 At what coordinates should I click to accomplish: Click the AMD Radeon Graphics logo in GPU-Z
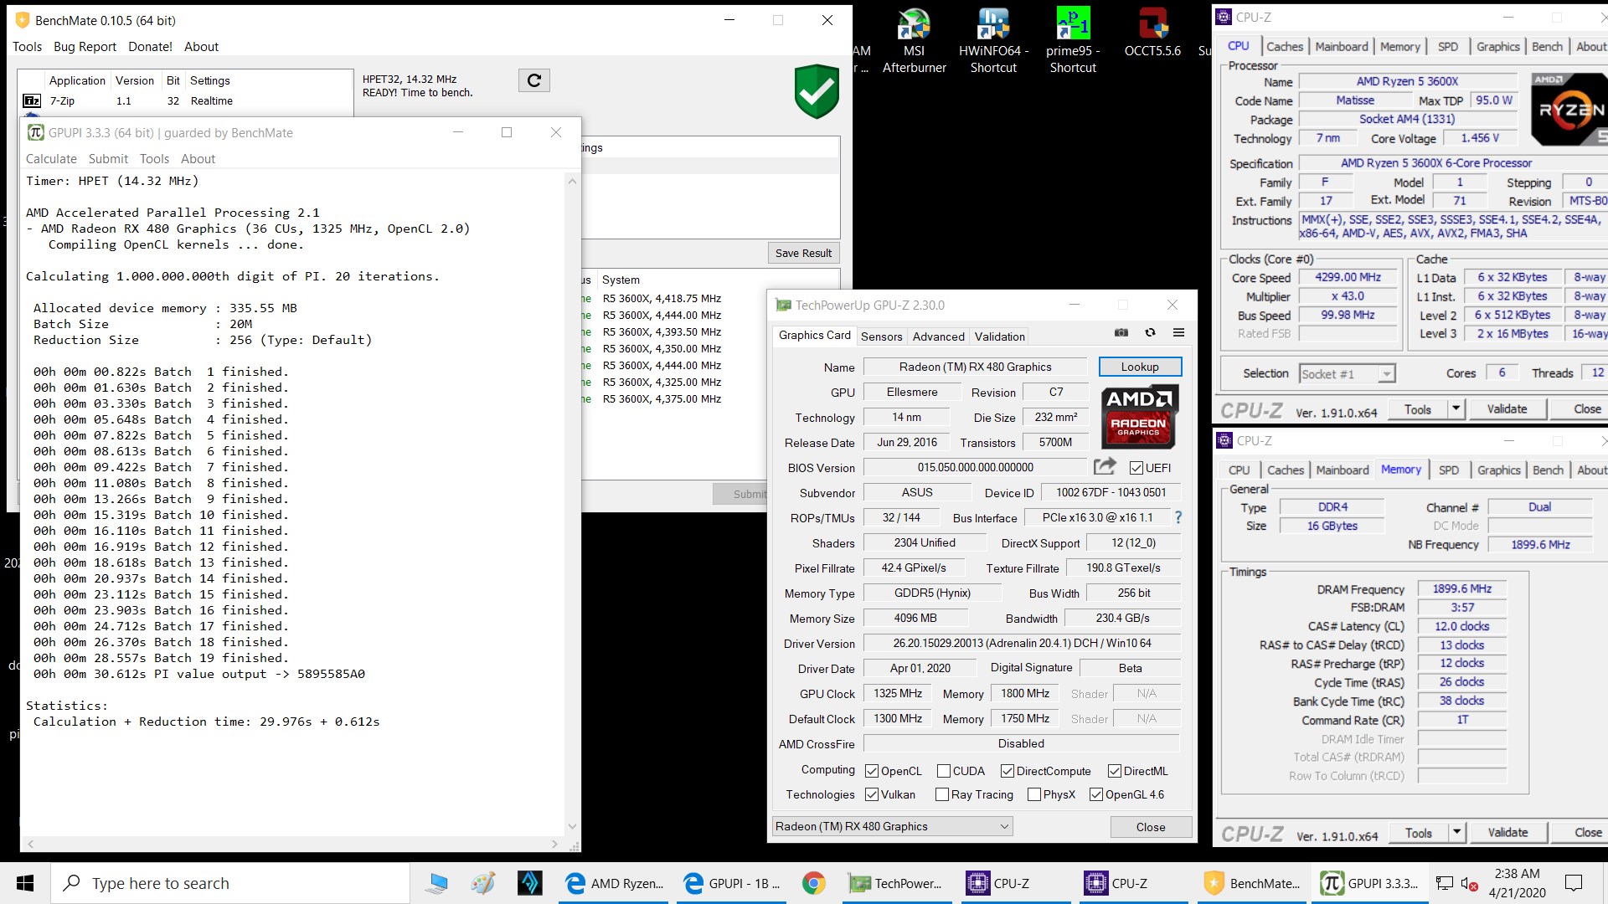coord(1138,416)
